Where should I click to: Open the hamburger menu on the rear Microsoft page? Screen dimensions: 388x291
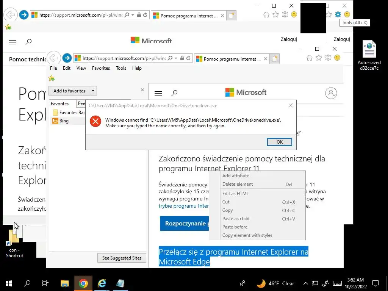13,42
